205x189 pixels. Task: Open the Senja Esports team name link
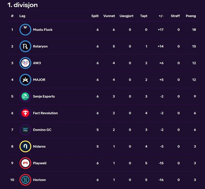click(44, 97)
